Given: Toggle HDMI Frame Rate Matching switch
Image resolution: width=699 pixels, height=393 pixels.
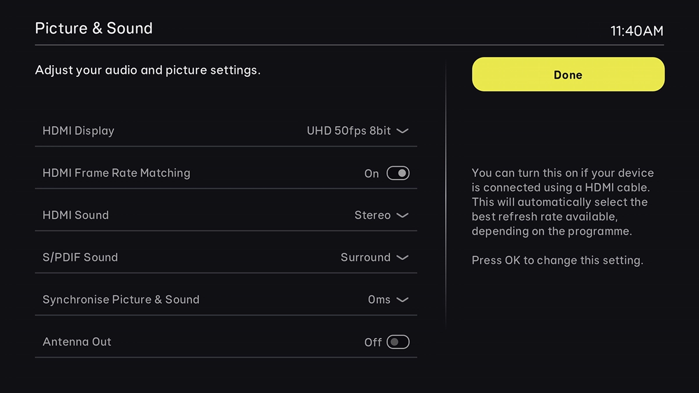Looking at the screenshot, I should (x=398, y=174).
